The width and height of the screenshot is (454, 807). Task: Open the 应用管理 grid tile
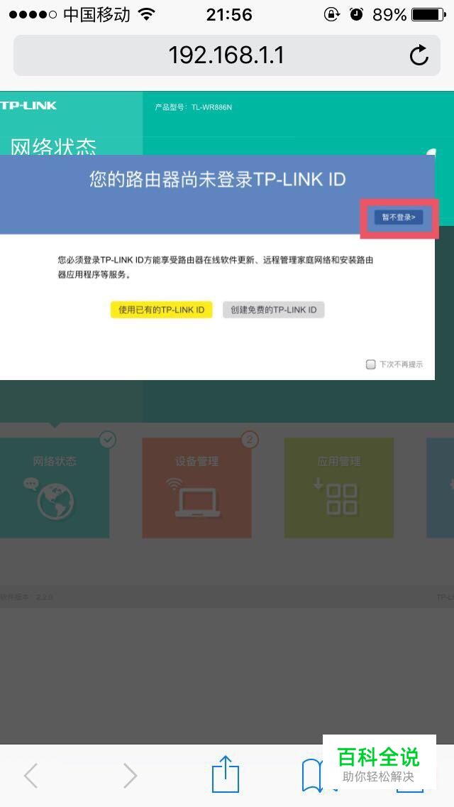(x=339, y=488)
